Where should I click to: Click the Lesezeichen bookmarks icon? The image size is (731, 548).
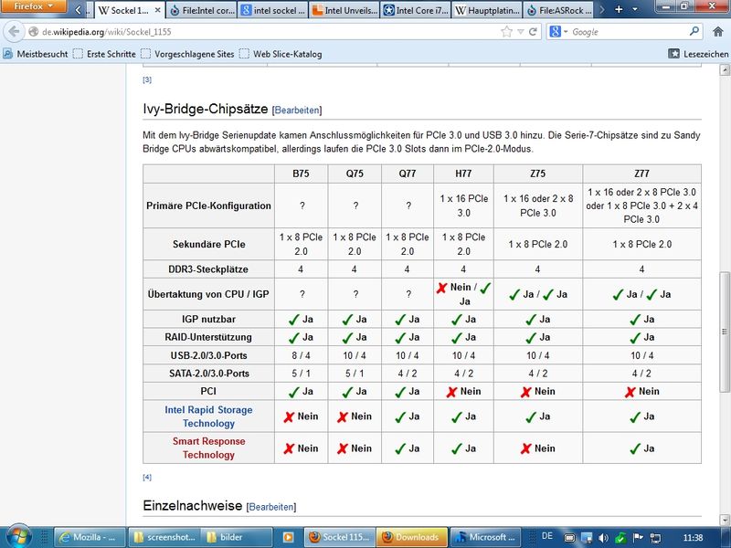click(x=674, y=54)
